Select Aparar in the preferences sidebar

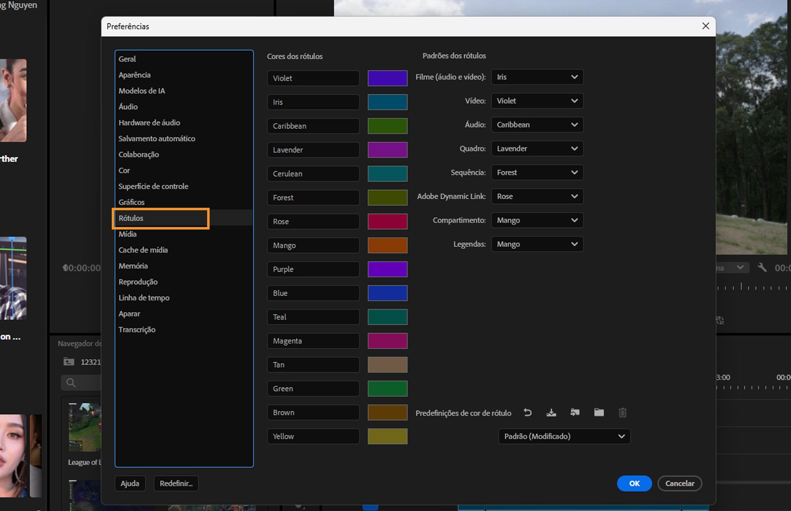184,314
